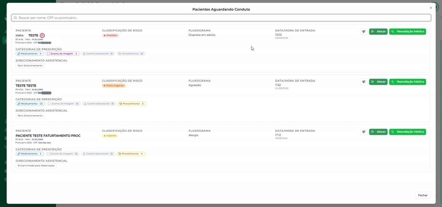The width and height of the screenshot is (442, 207).
Task: Click entry time 11:52
Action: (278, 85)
